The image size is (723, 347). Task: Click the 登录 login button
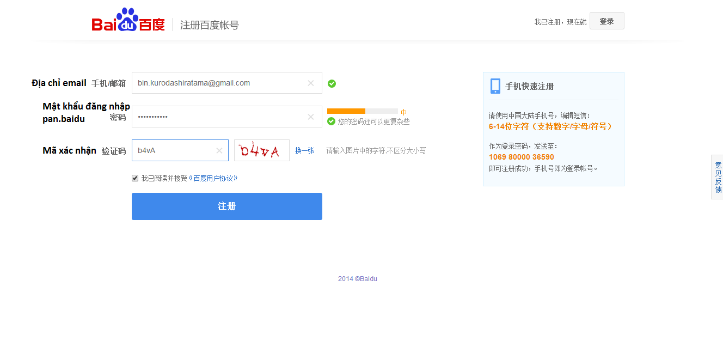pos(606,21)
